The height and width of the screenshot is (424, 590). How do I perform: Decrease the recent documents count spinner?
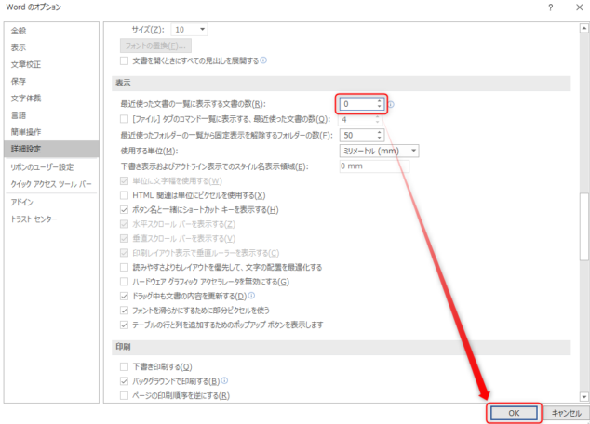380,107
